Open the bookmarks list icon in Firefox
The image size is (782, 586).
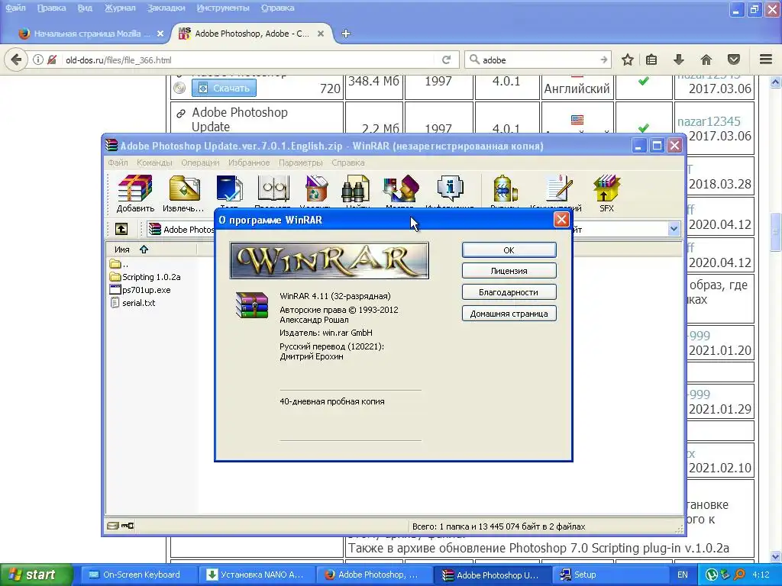coord(651,60)
